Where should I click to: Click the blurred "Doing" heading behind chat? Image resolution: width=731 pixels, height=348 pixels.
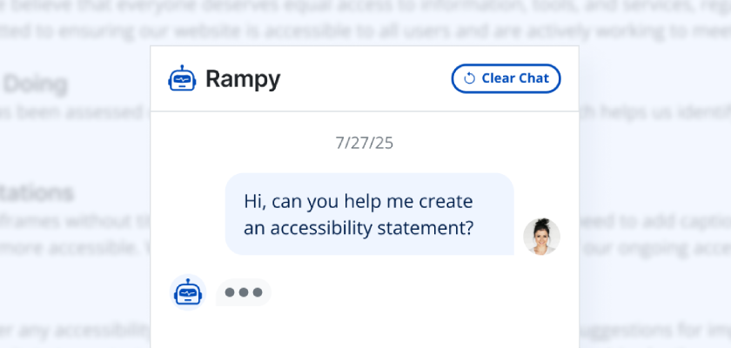click(x=35, y=85)
